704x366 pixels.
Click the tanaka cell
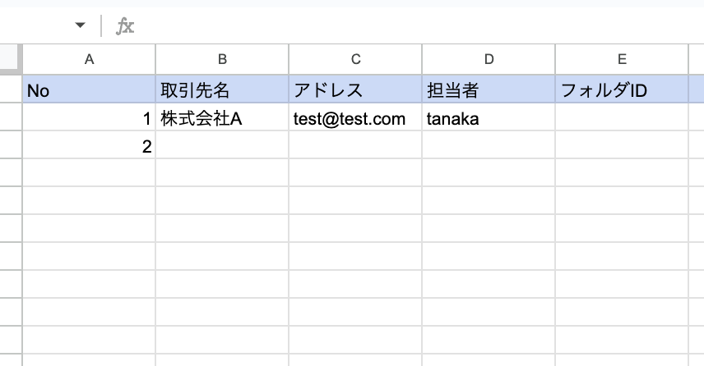[x=489, y=119]
